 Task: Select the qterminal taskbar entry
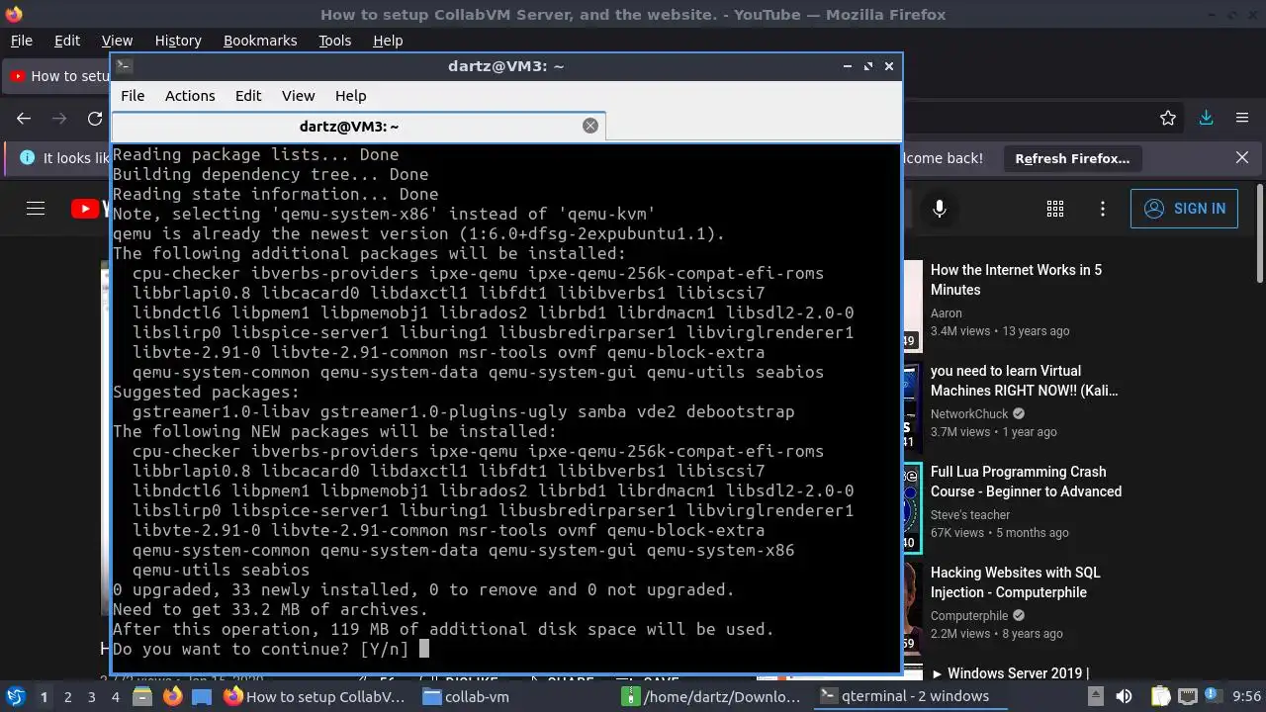(910, 696)
